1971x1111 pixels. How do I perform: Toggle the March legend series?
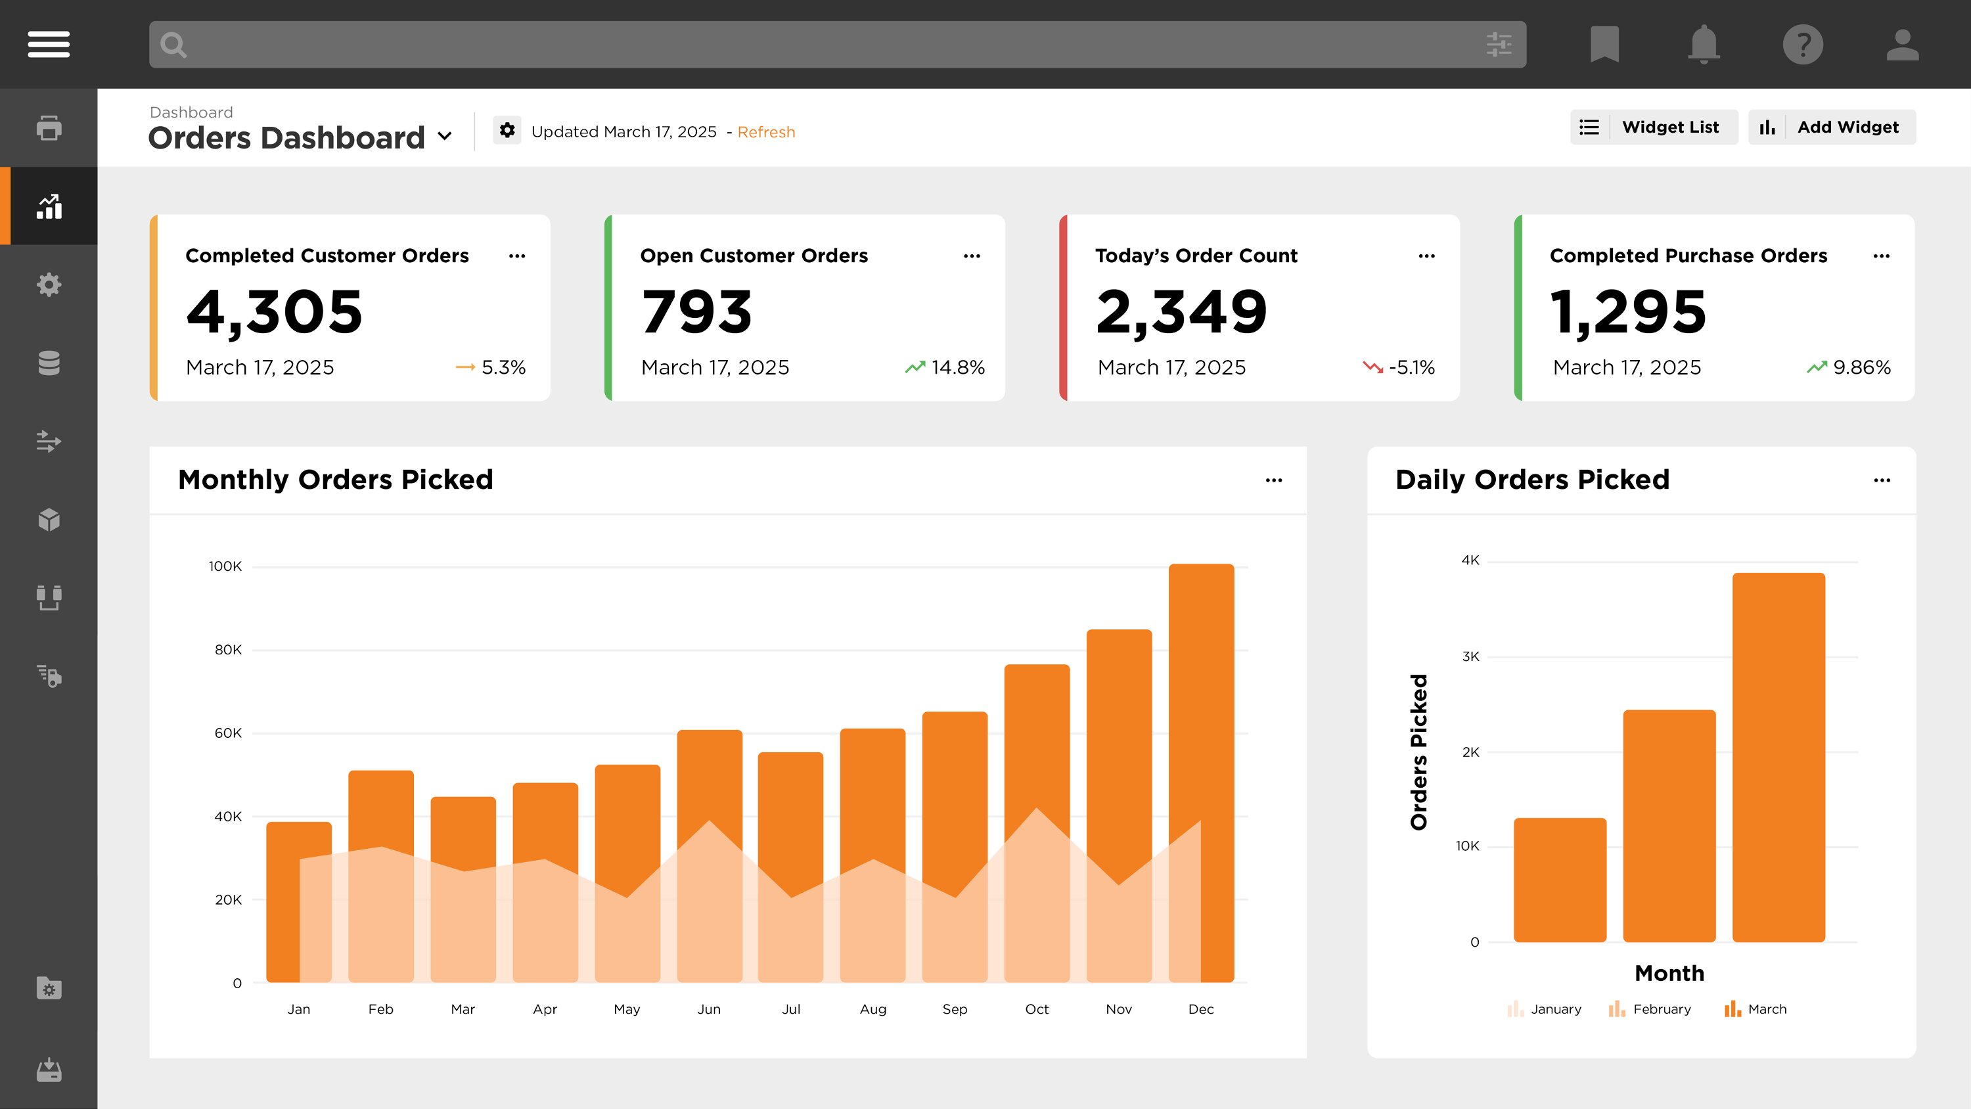(1756, 1010)
